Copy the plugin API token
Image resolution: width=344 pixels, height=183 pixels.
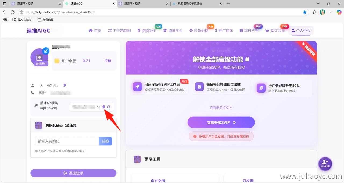103,107
